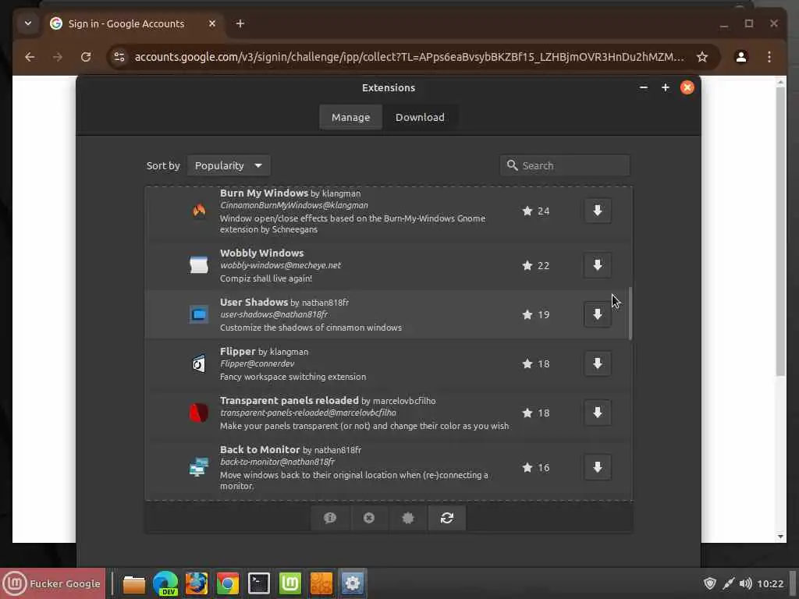
Task: Open Chrome from the taskbar
Action: [228, 583]
